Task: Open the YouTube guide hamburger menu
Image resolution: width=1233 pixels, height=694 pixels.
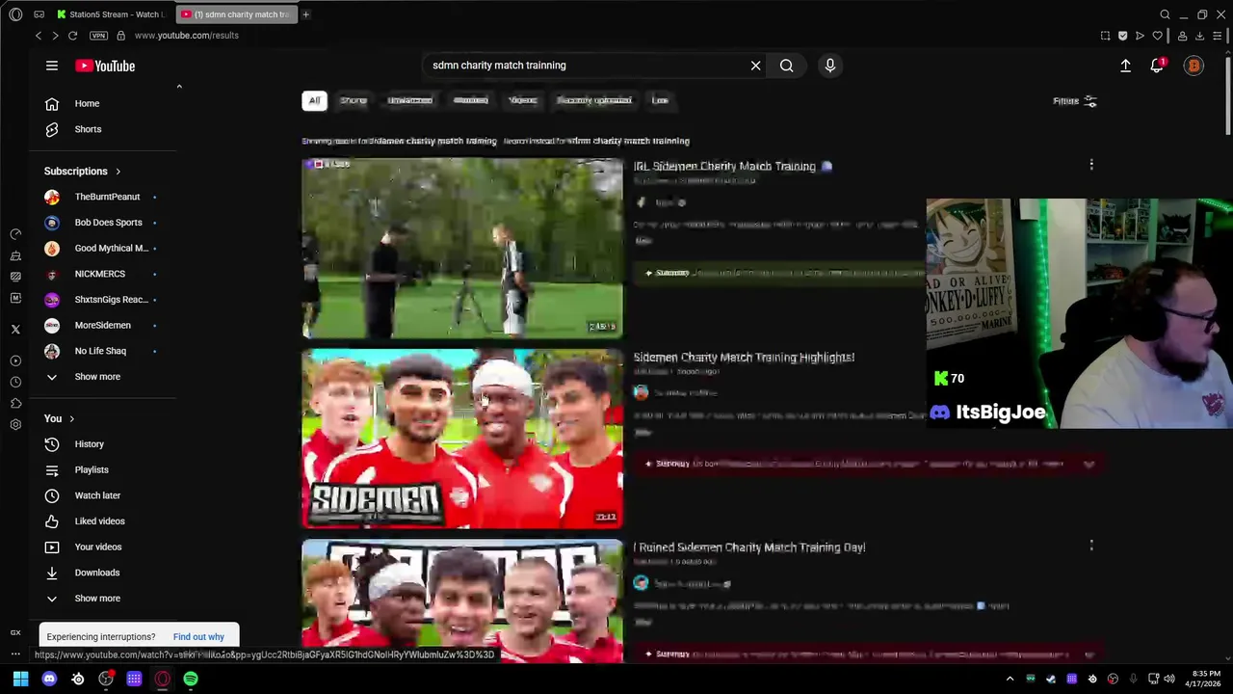Action: [x=52, y=66]
